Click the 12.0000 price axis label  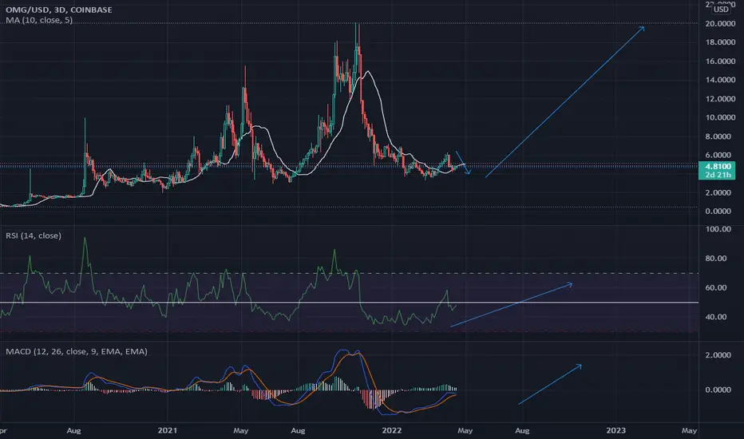(x=720, y=99)
